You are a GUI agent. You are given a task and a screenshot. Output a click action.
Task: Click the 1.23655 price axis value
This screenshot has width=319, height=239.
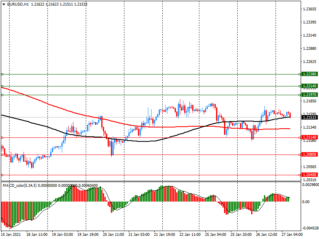click(x=310, y=9)
